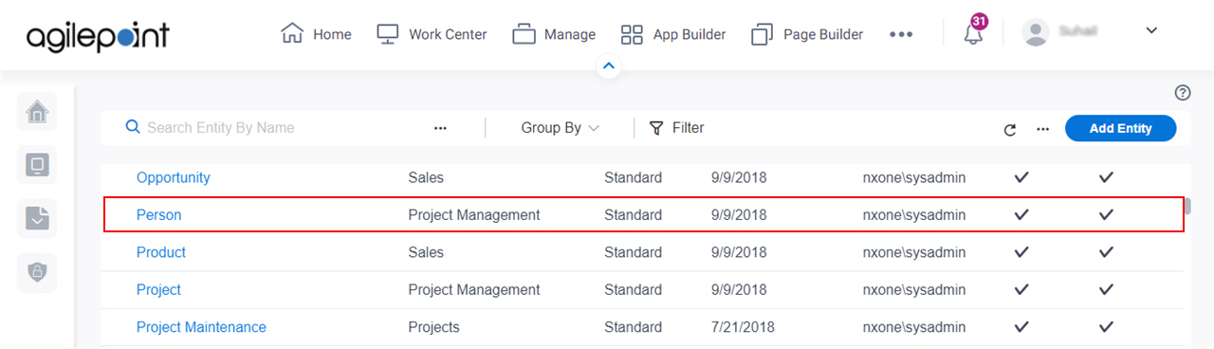Open the Person entity link

coord(158,215)
